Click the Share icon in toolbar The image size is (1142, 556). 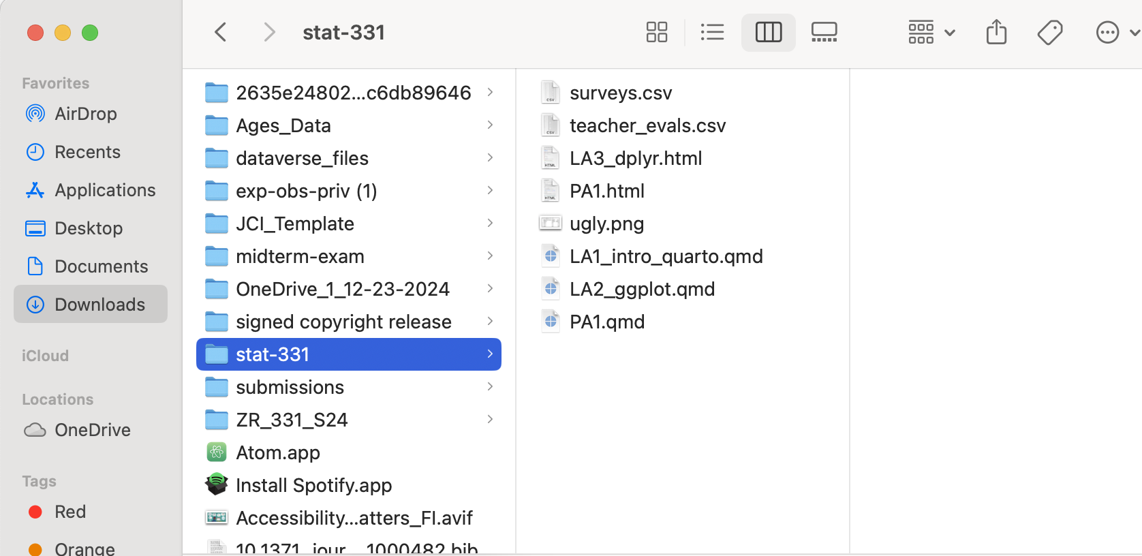click(996, 32)
